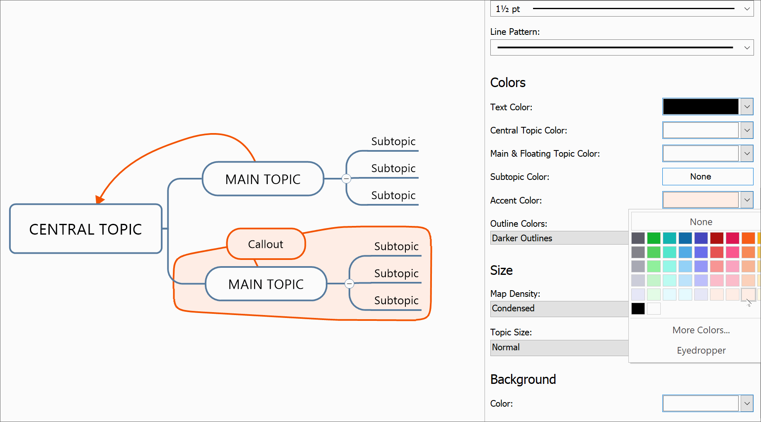Open Main & Floating Topic Color dropdown

pos(747,153)
